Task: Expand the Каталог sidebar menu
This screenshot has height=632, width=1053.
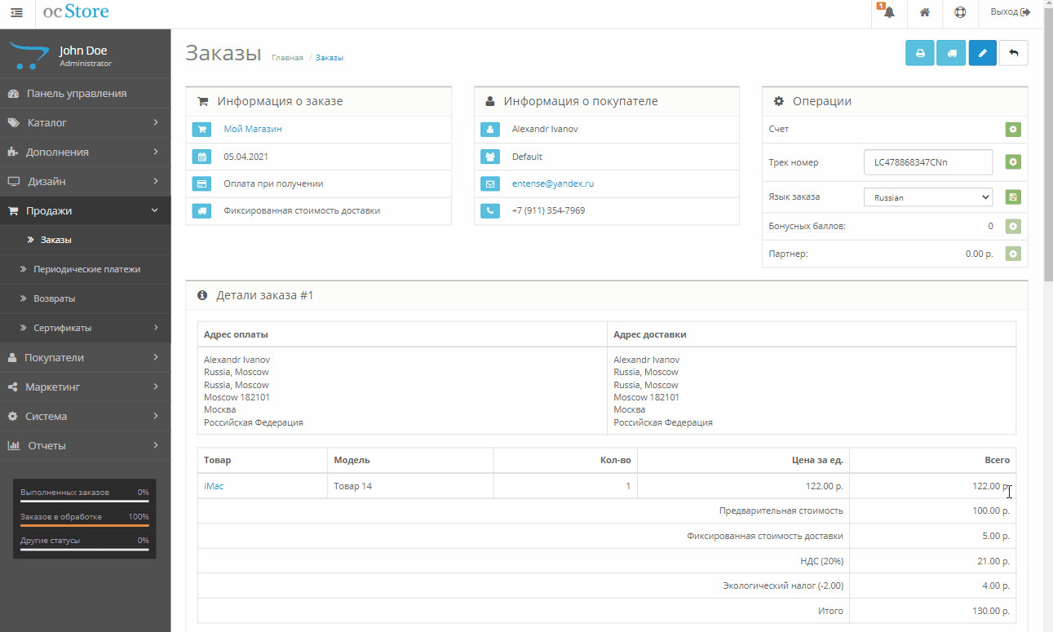Action: [86, 122]
